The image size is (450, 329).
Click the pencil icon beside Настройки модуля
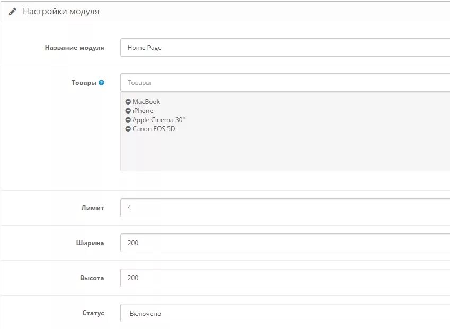point(12,12)
